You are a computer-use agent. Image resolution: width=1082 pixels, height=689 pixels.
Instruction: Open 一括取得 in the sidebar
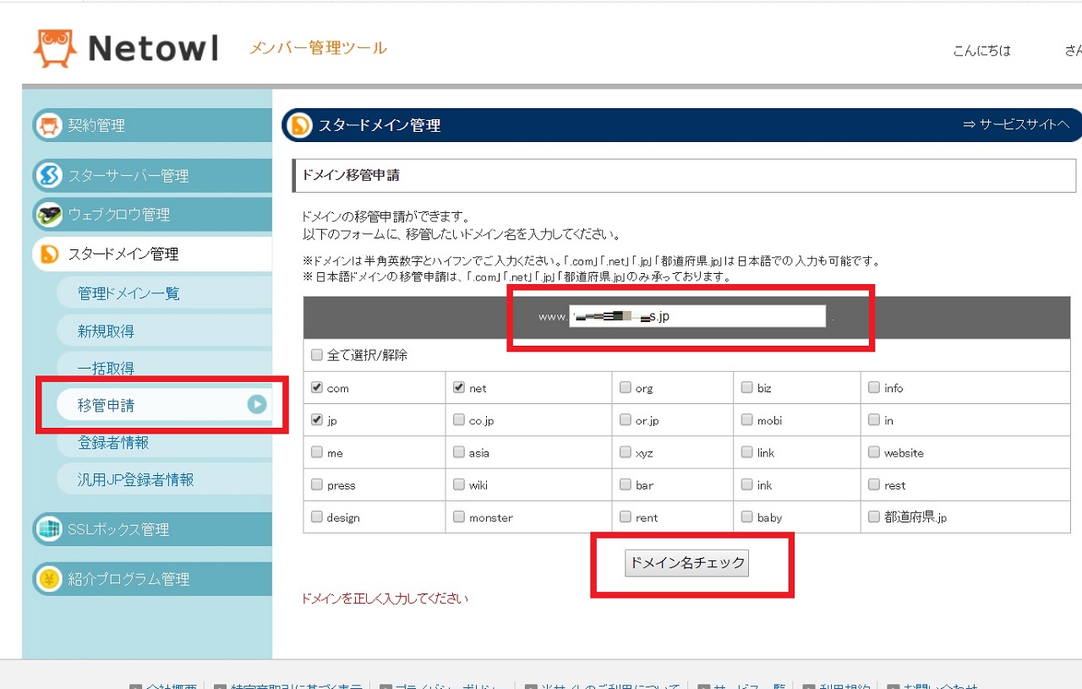[x=106, y=369]
